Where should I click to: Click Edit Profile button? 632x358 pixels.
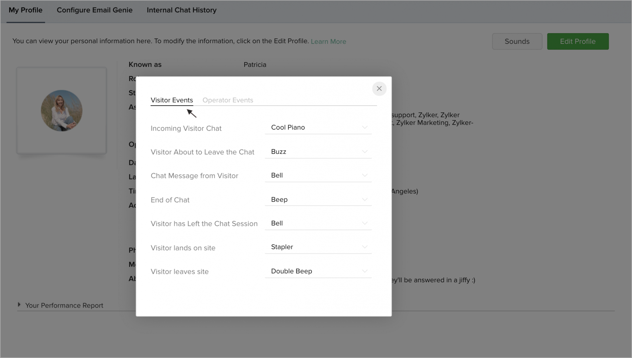(x=578, y=41)
